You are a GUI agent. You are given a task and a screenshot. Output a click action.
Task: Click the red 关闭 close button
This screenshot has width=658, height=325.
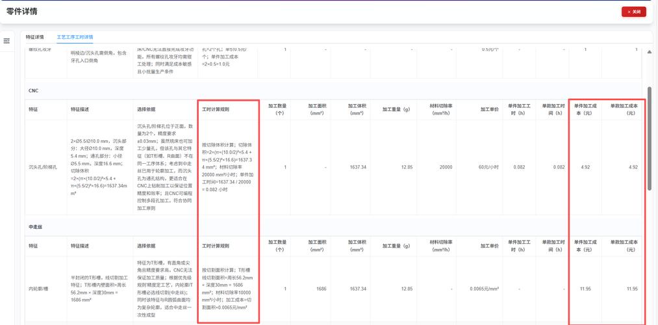pyautogui.click(x=634, y=12)
